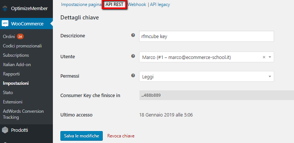Viewport: 294px width, 143px height.
Task: Click help icon next to Utente
Action: pos(133,56)
